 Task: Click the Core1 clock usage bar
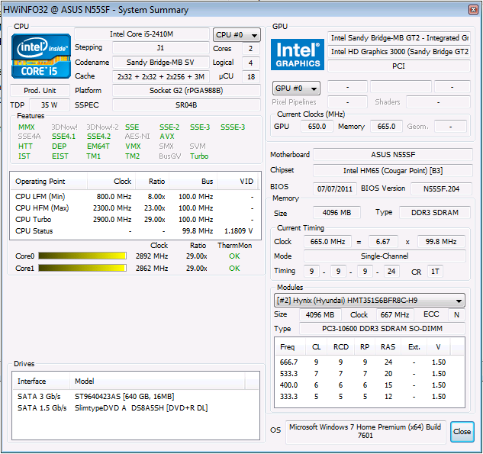pos(82,268)
